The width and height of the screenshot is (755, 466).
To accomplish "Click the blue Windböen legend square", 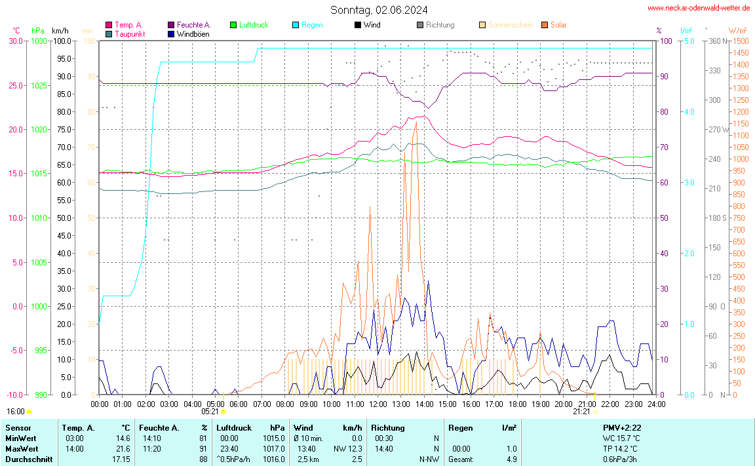I will tap(171, 33).
